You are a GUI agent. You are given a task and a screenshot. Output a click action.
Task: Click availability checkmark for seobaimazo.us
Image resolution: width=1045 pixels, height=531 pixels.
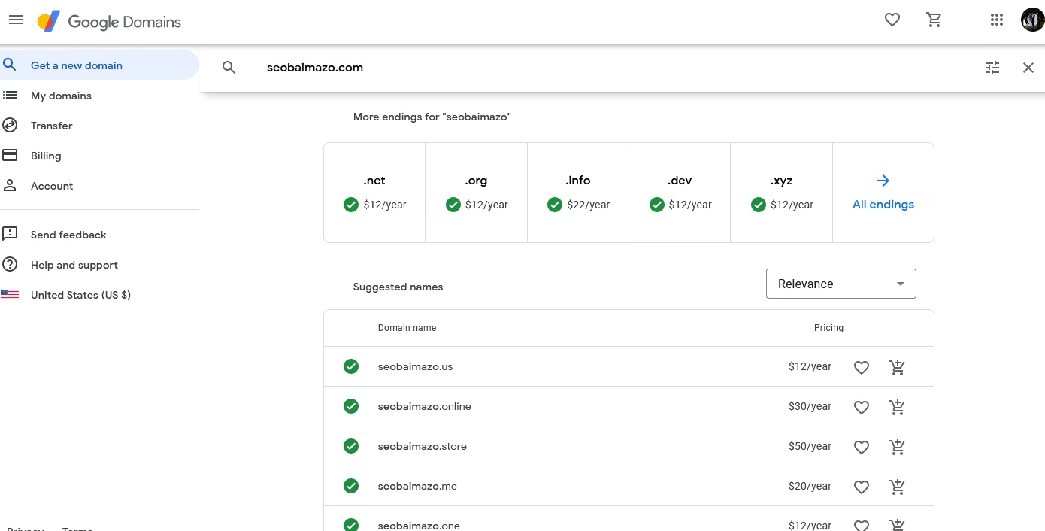point(351,366)
